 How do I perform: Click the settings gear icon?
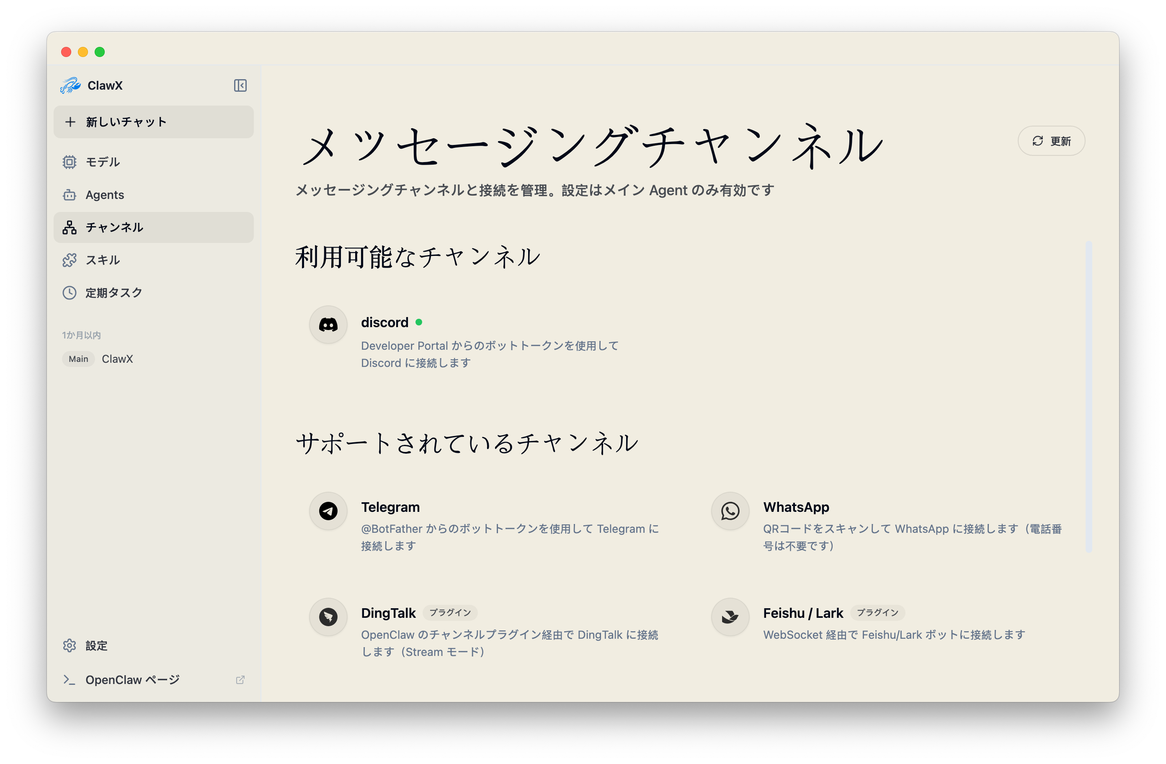70,645
